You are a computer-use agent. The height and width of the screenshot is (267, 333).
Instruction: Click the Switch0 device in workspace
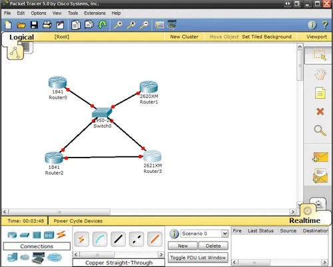[102, 113]
